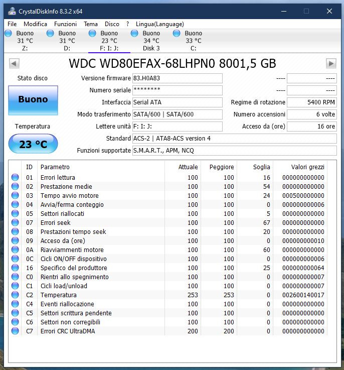Open the Lingua(Language) menu
344x370 pixels.
(159, 24)
